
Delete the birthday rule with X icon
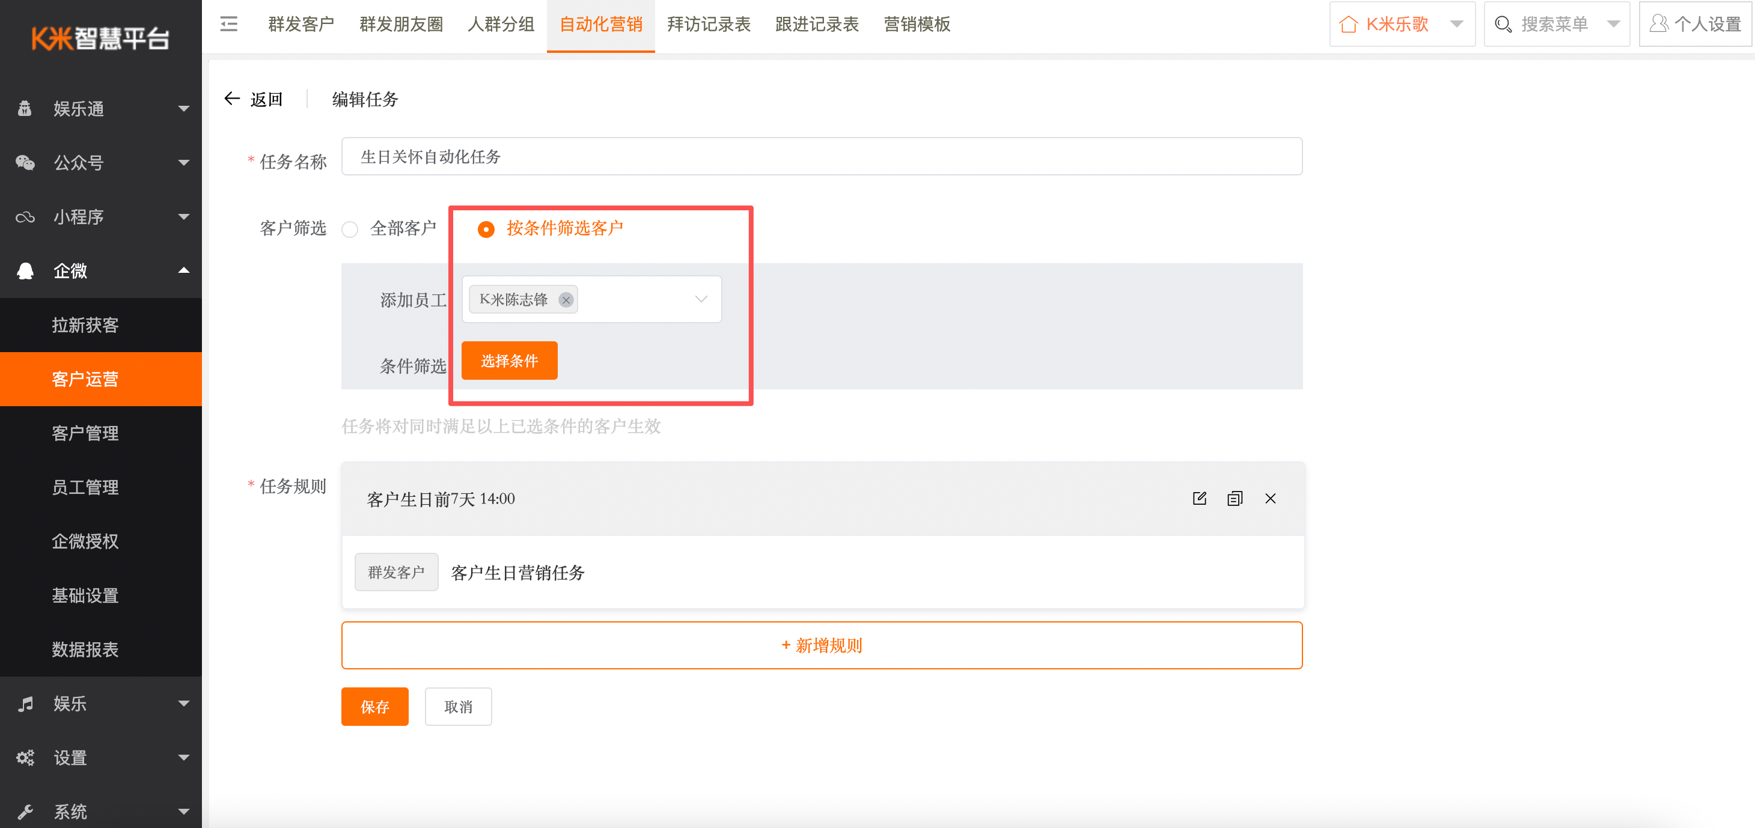pos(1270,499)
